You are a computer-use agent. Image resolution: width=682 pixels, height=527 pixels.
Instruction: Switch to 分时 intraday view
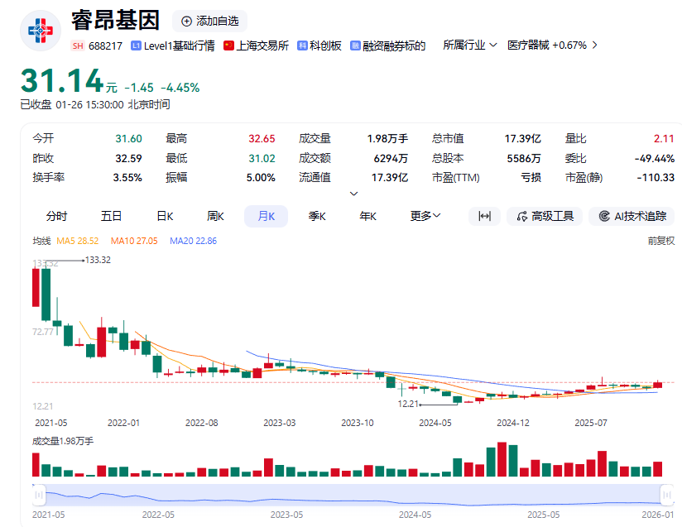pyautogui.click(x=56, y=215)
